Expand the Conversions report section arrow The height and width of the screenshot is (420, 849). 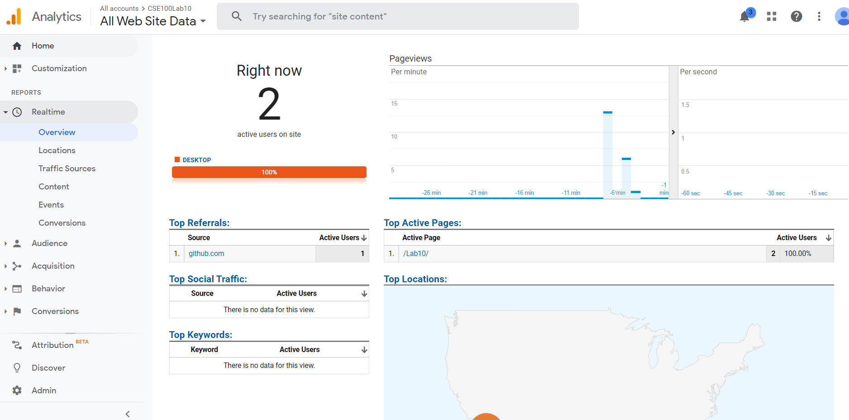[5, 311]
